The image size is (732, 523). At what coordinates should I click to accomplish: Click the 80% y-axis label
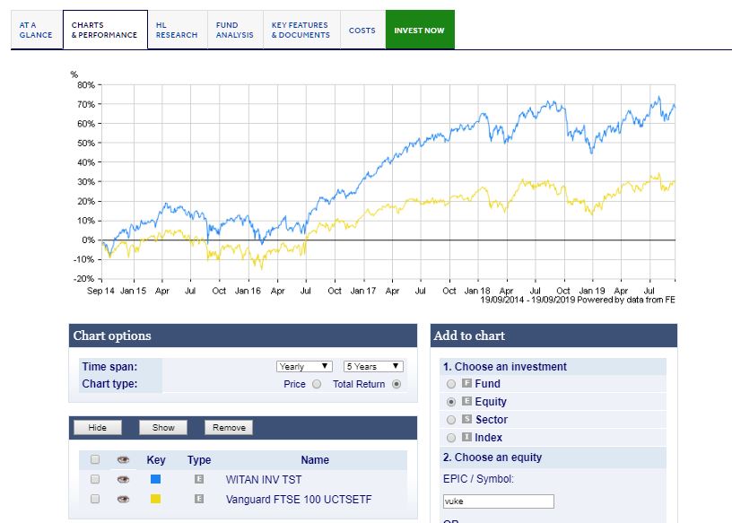click(86, 85)
